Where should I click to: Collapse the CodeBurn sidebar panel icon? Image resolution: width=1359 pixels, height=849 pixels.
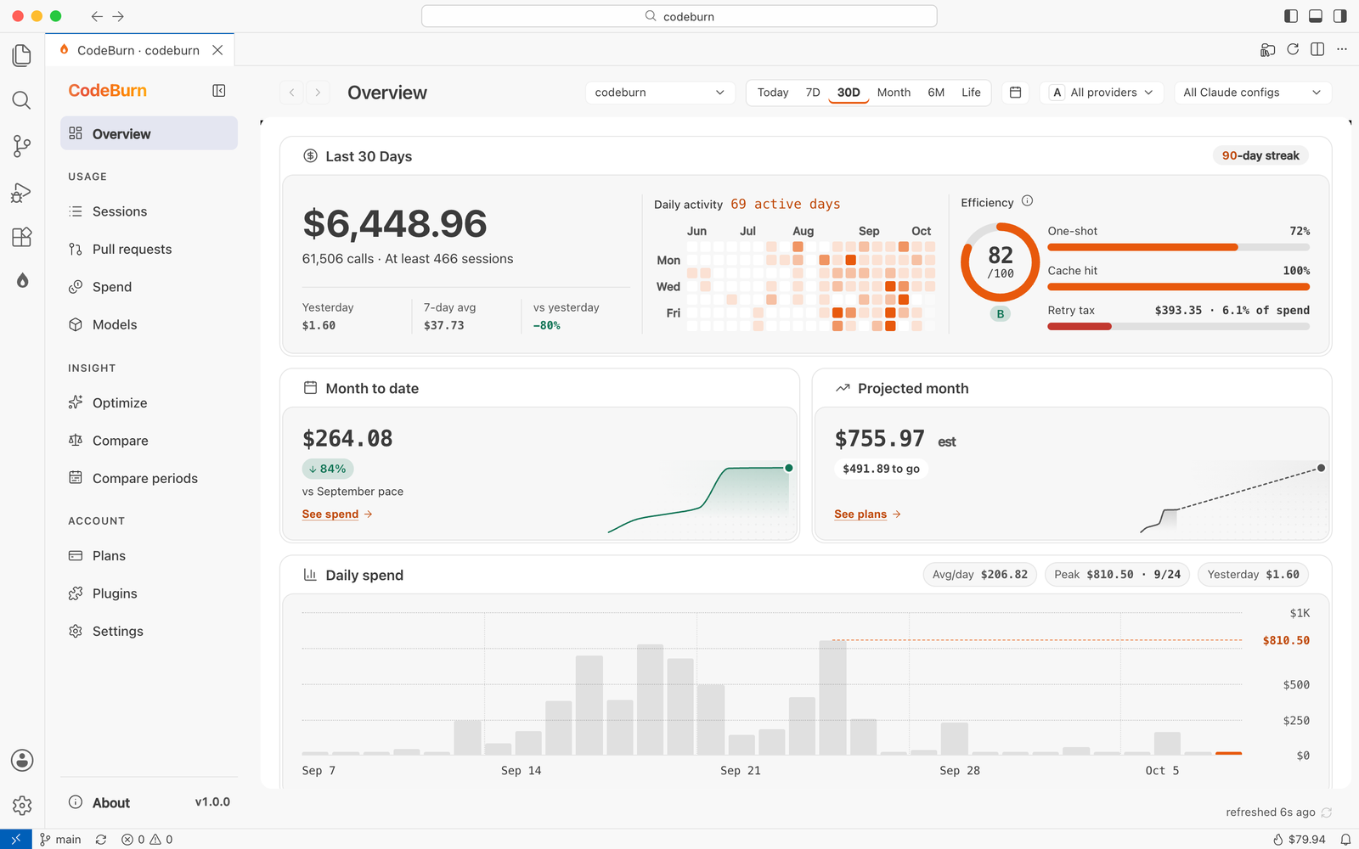(x=219, y=91)
